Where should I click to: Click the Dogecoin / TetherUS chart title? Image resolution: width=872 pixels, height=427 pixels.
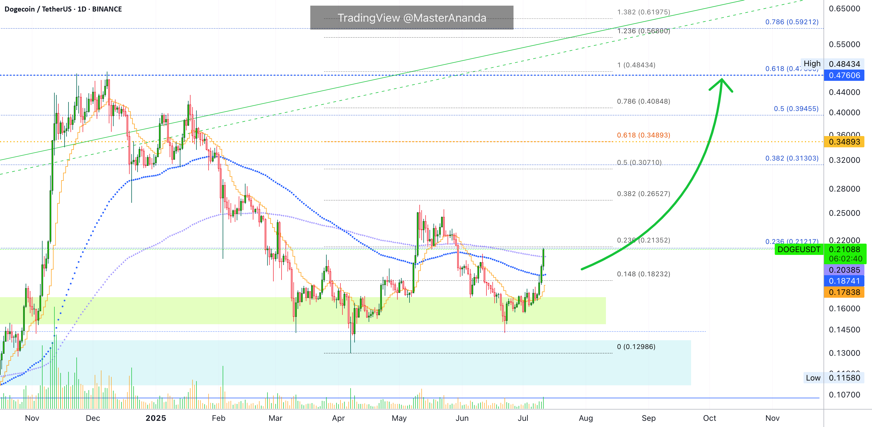[x=63, y=9]
